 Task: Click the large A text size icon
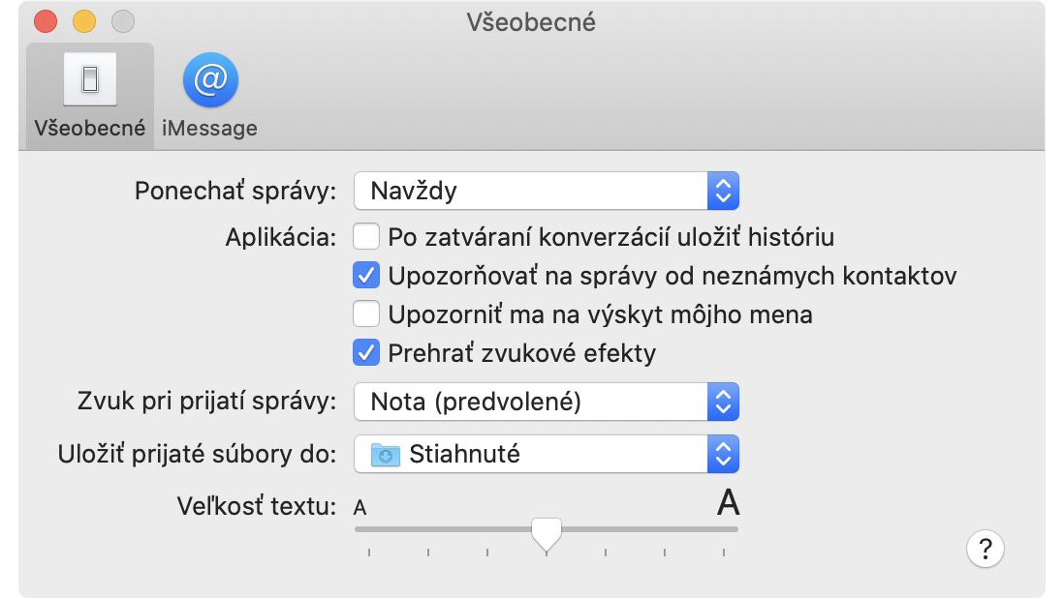728,502
